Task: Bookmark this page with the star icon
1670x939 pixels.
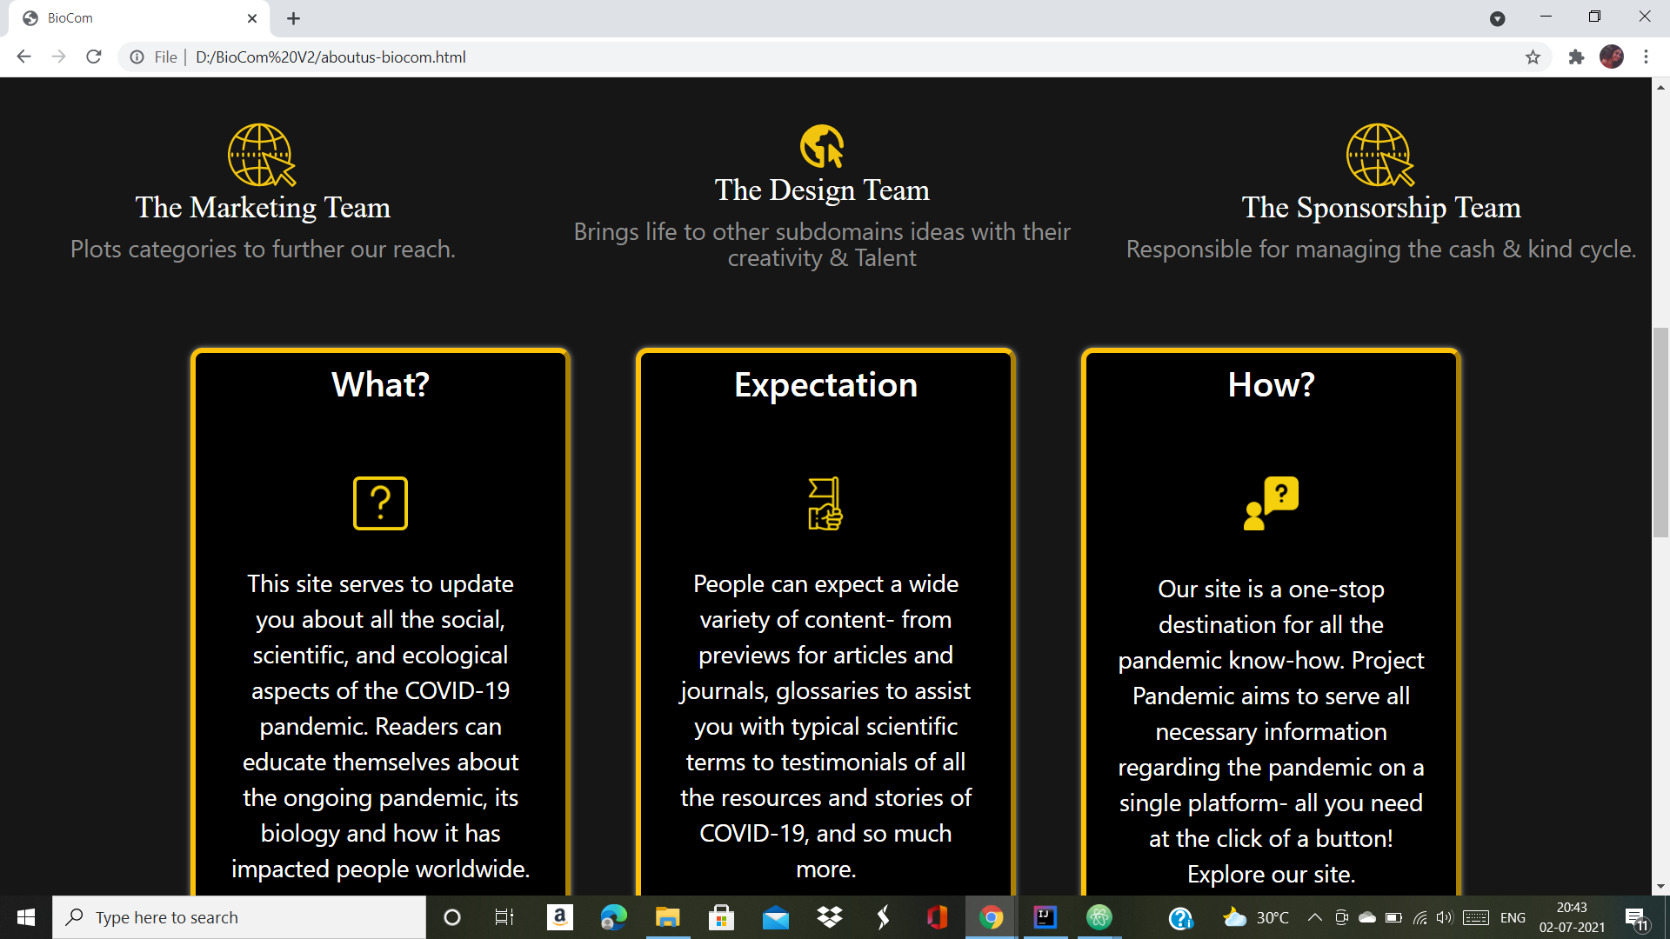Action: (x=1533, y=57)
